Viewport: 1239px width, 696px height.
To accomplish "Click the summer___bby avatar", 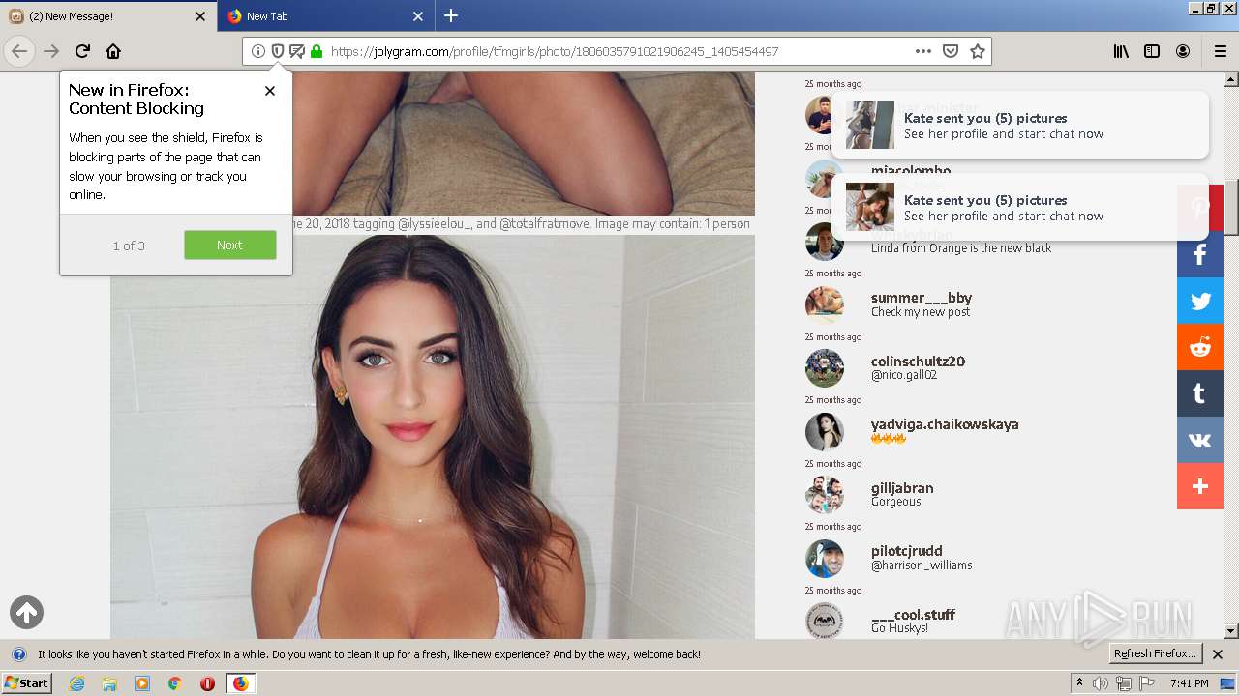I will coord(825,305).
